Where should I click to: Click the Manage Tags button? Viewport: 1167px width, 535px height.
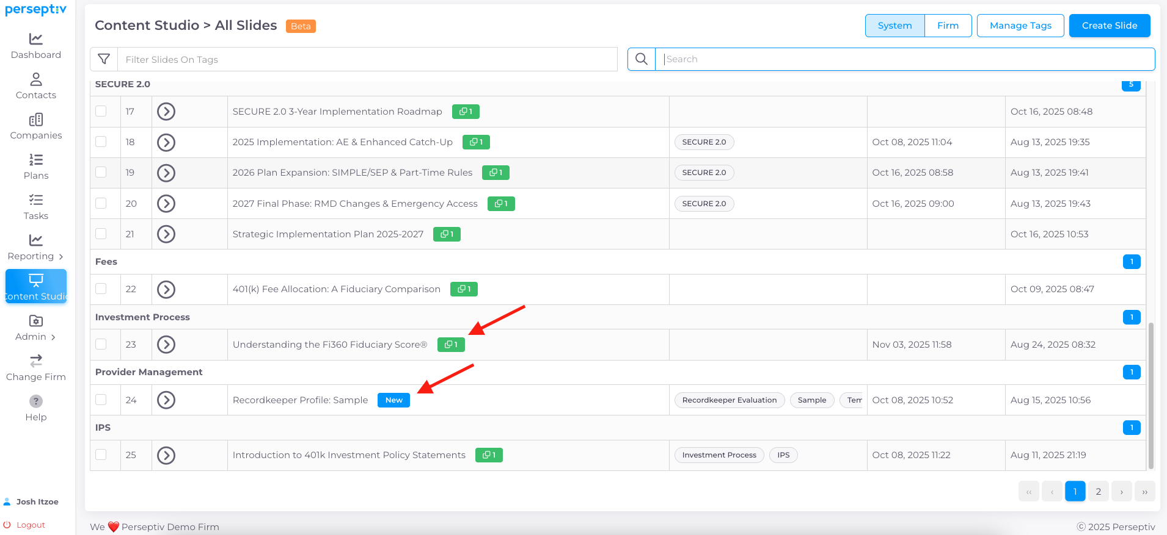[1020, 26]
